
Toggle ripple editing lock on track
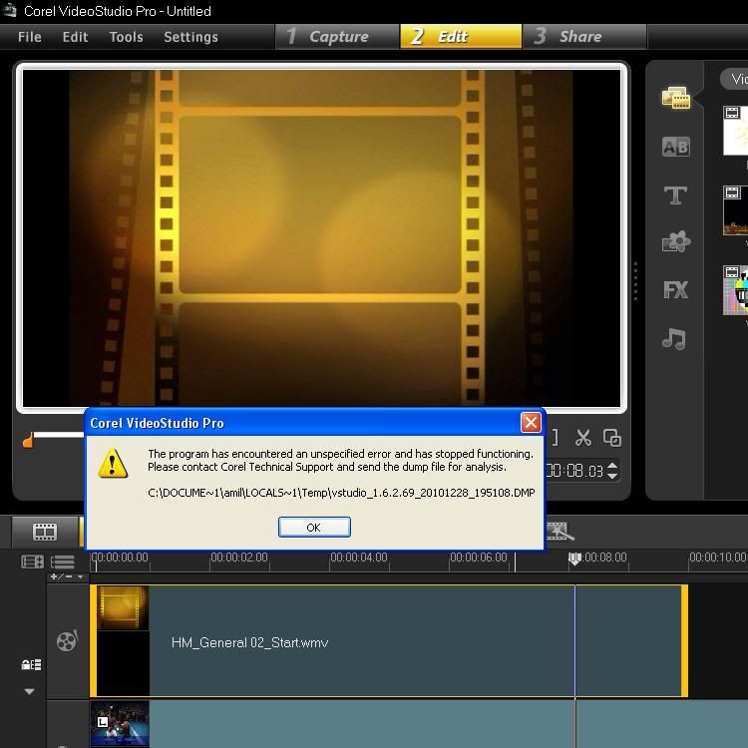[31, 664]
